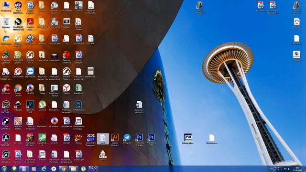Image resolution: width=306 pixels, height=172 pixels.
Task: Open the Windows Start menu
Action: point(4,169)
